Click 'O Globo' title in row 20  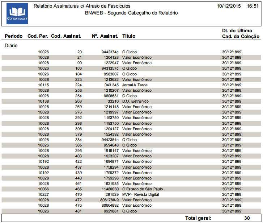130,52
